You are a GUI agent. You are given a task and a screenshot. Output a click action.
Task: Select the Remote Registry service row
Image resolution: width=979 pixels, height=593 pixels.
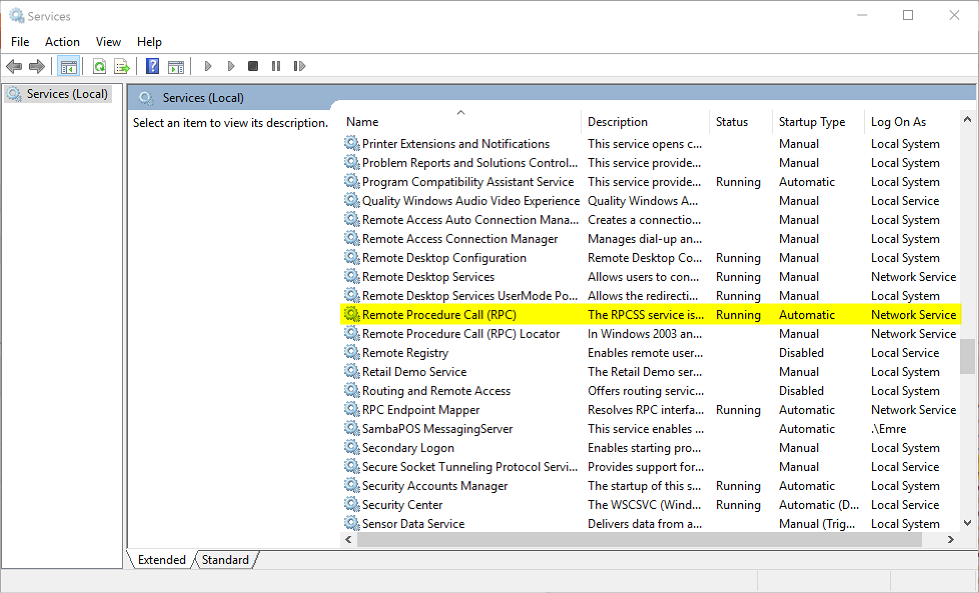405,353
